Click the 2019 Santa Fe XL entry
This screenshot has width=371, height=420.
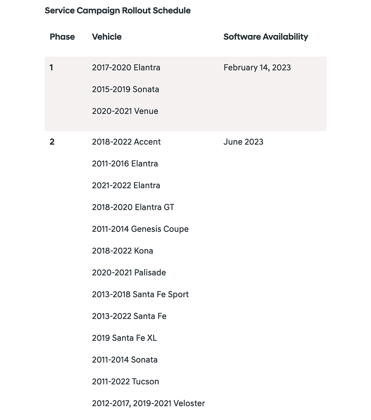124,338
